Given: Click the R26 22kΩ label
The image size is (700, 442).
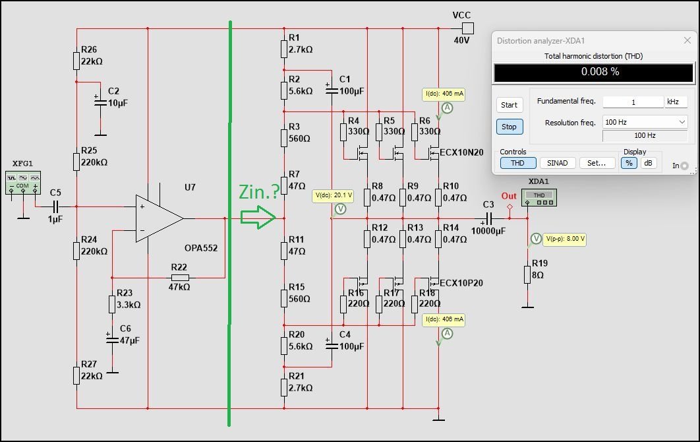Looking at the screenshot, I should [x=92, y=55].
